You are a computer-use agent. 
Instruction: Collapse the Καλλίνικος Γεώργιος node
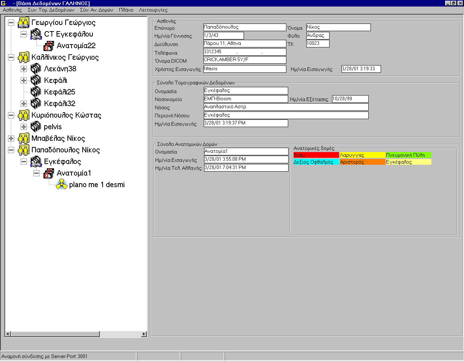11,57
